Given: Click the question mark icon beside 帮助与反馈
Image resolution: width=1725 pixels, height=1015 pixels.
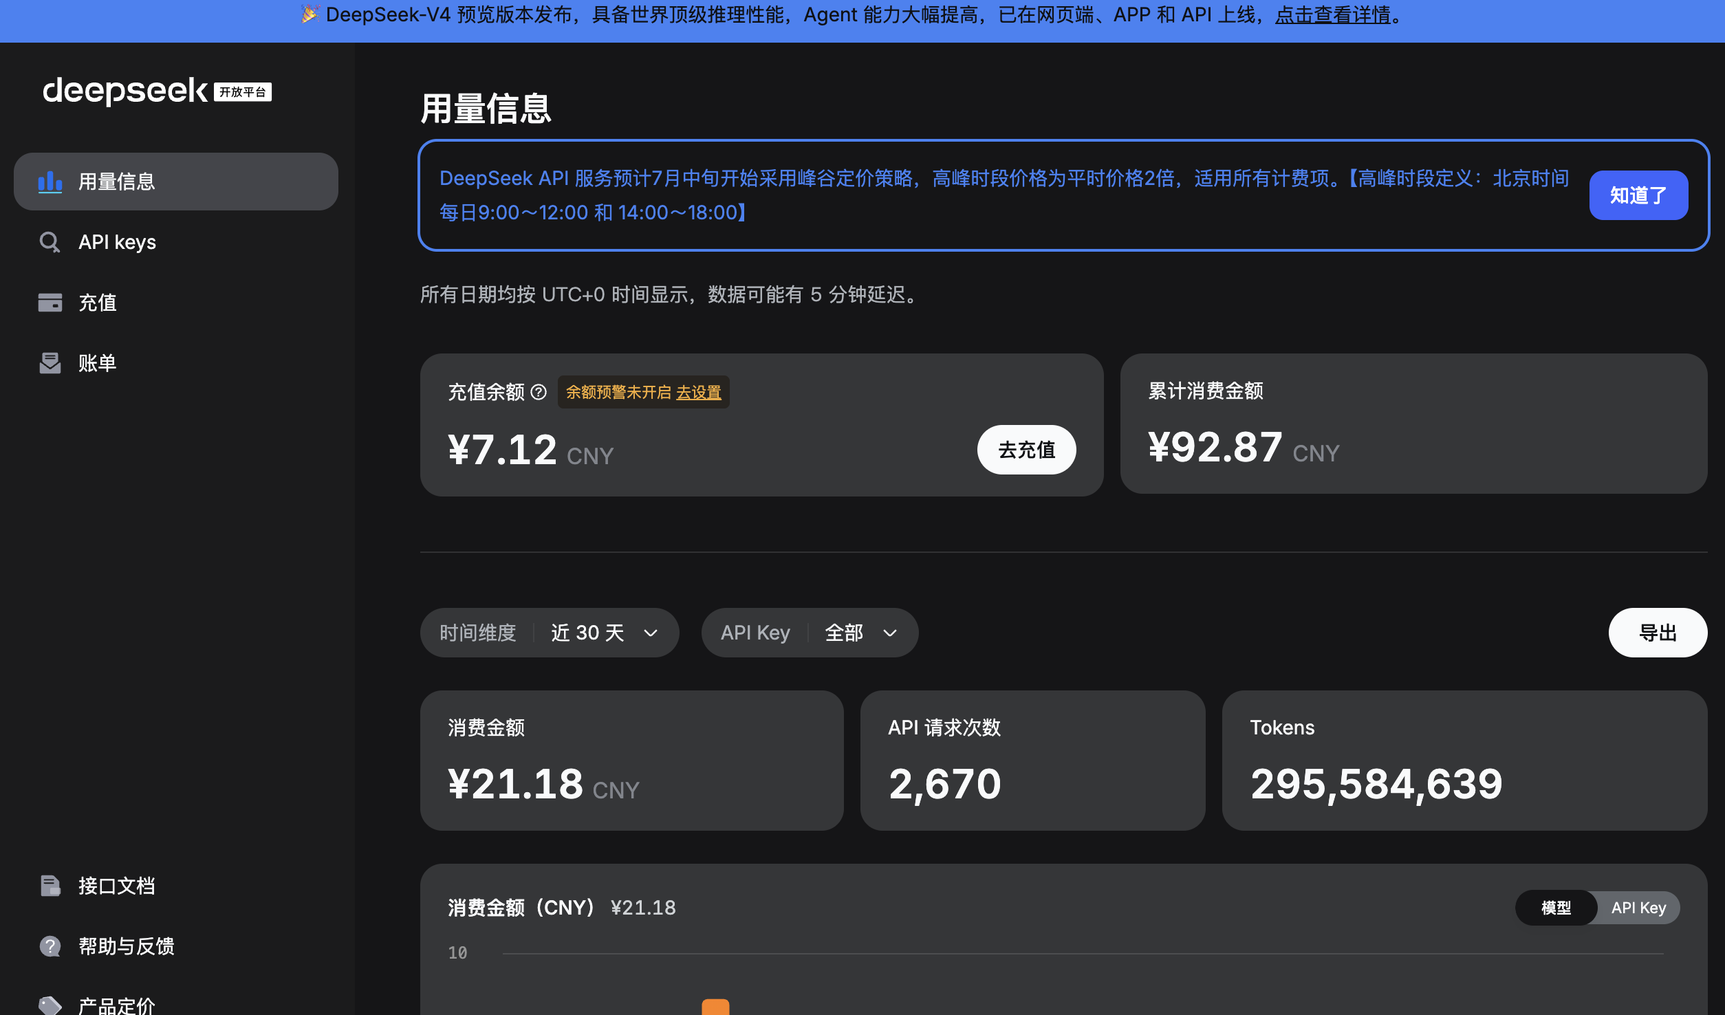Looking at the screenshot, I should [50, 947].
